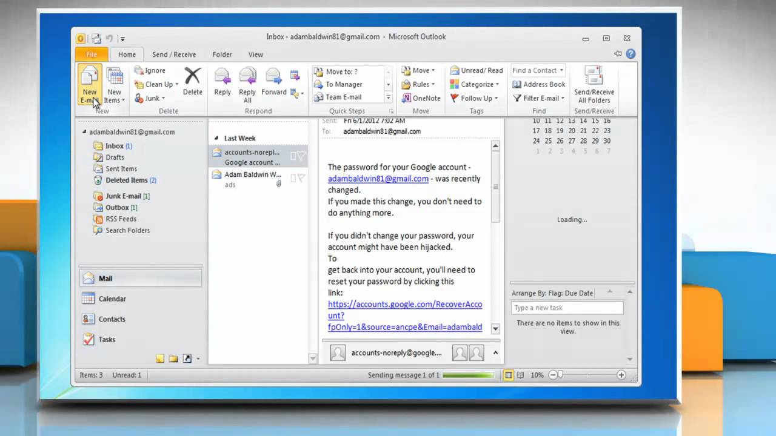The height and width of the screenshot is (436, 776).
Task: Click the adambaldwin81@gmail.com link in message
Action: pos(378,179)
